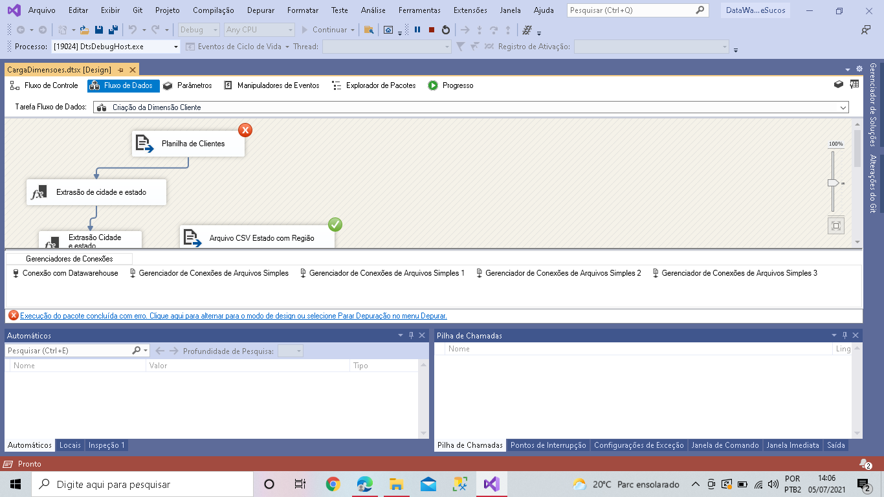Click the Continuar button
Viewport: 884px width, 497px height.
click(x=325, y=30)
